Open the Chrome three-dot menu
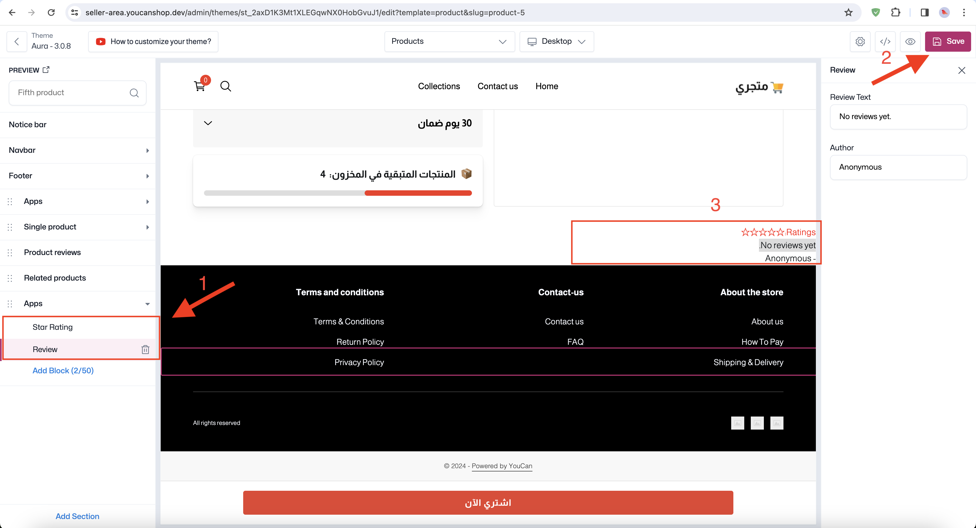 [x=964, y=13]
